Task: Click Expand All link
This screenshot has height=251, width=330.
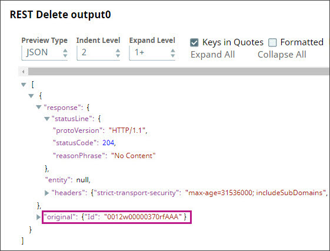Action: click(x=212, y=55)
